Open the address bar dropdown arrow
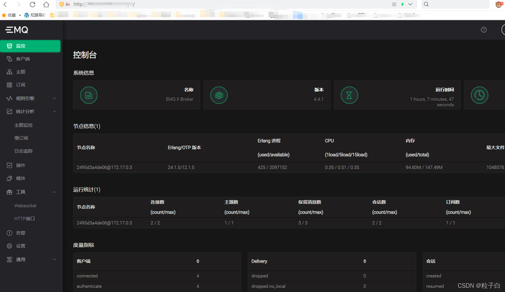 click(x=410, y=4)
